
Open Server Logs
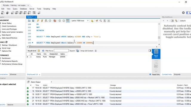[6, 48]
